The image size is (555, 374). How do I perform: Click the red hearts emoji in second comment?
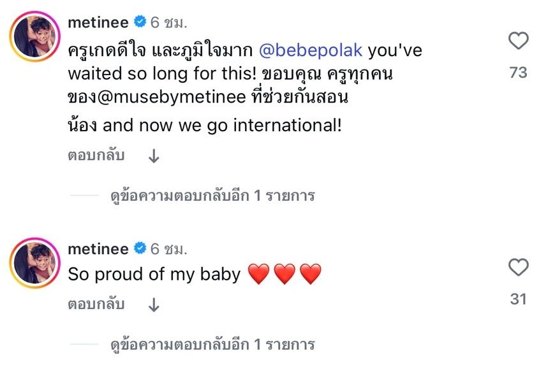coord(284,275)
